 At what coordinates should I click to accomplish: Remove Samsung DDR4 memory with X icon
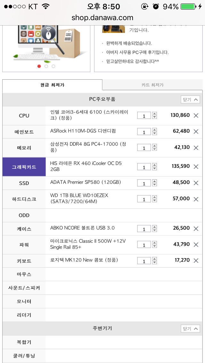pyautogui.click(x=196, y=148)
